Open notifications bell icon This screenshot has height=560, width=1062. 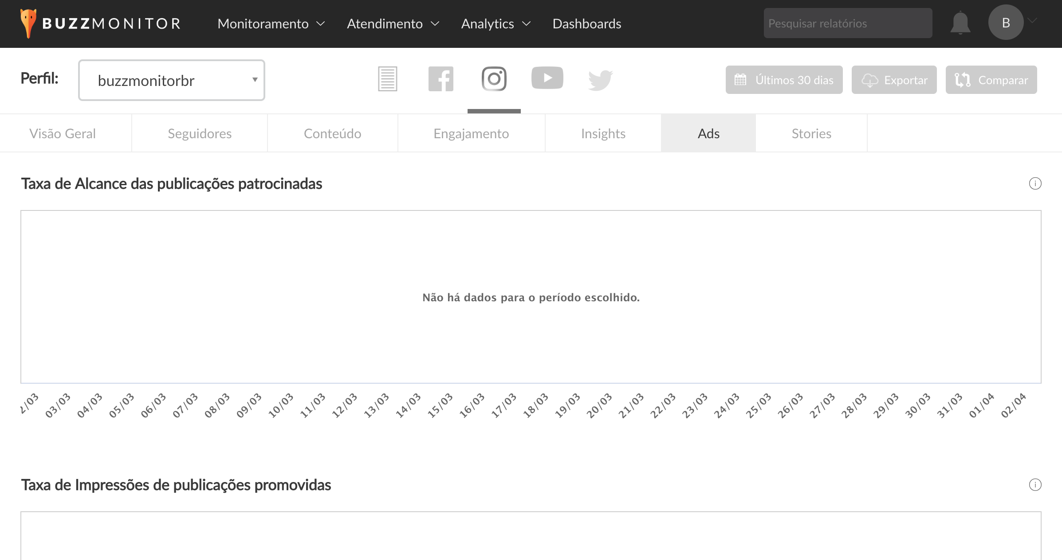coord(960,23)
